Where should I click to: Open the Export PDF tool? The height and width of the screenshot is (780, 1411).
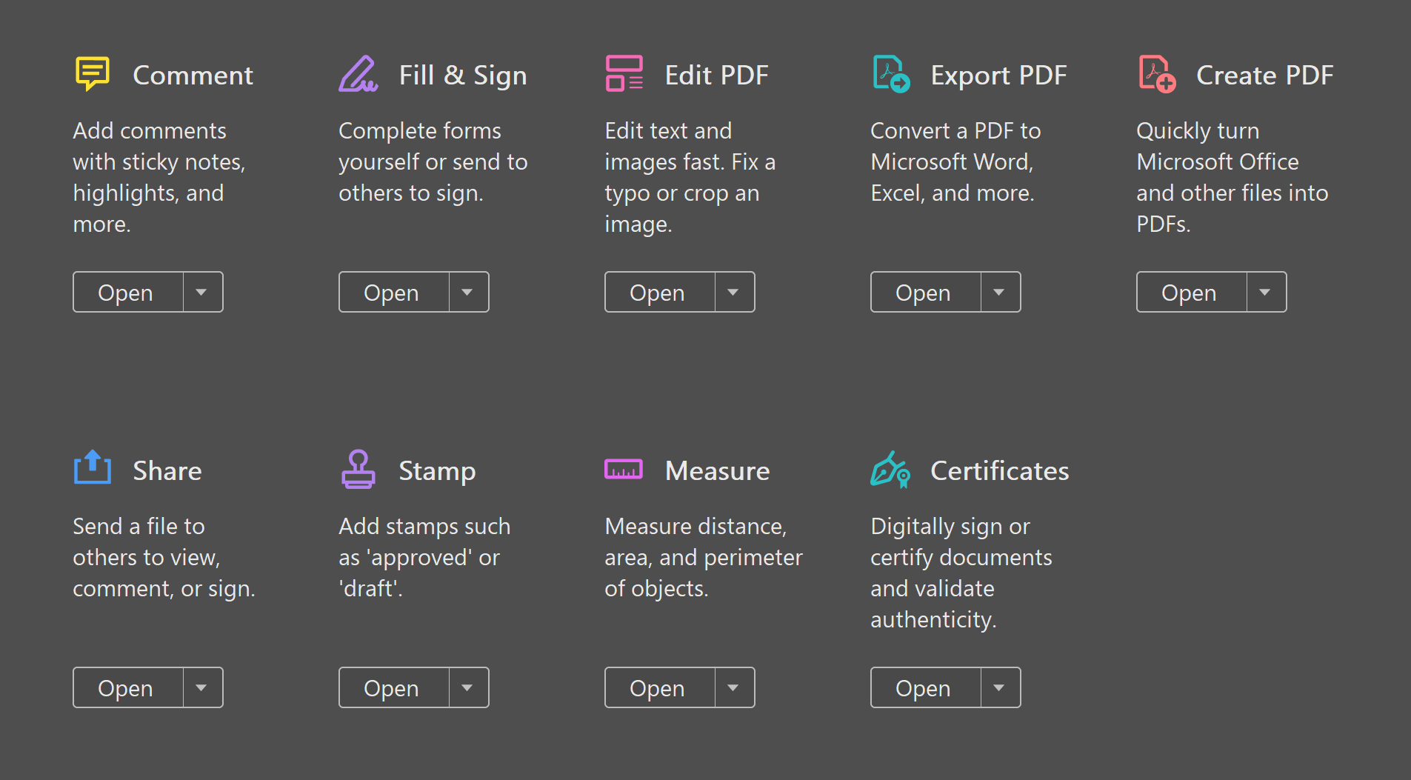click(x=924, y=292)
